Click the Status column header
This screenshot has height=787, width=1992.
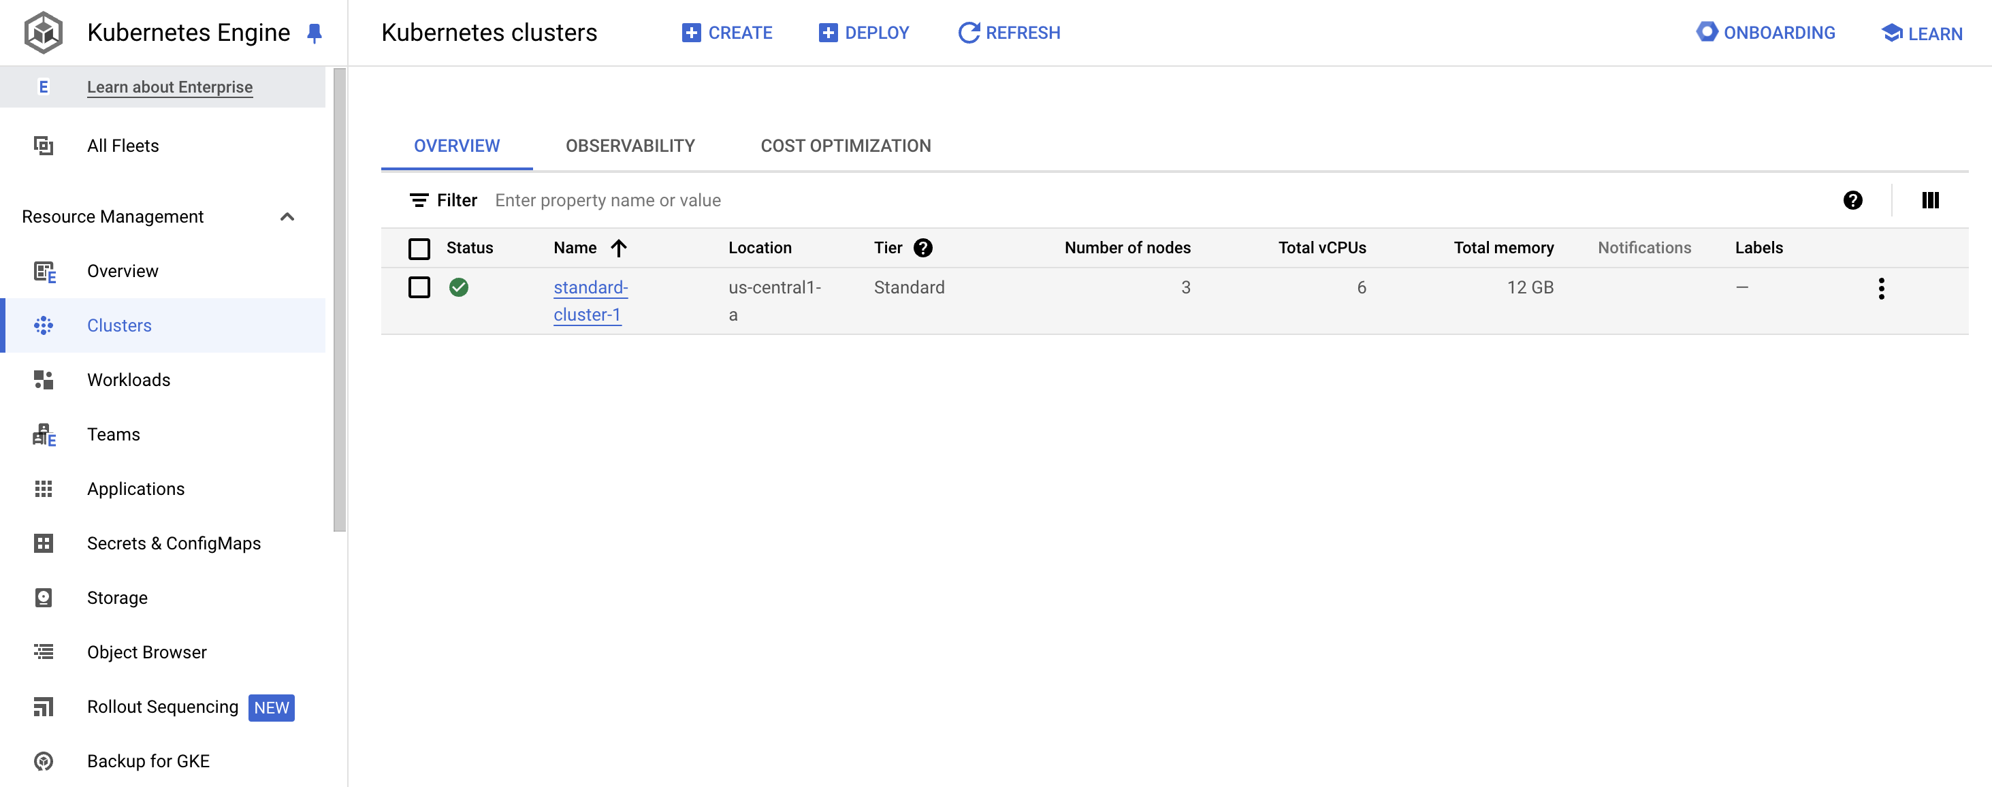(x=469, y=247)
